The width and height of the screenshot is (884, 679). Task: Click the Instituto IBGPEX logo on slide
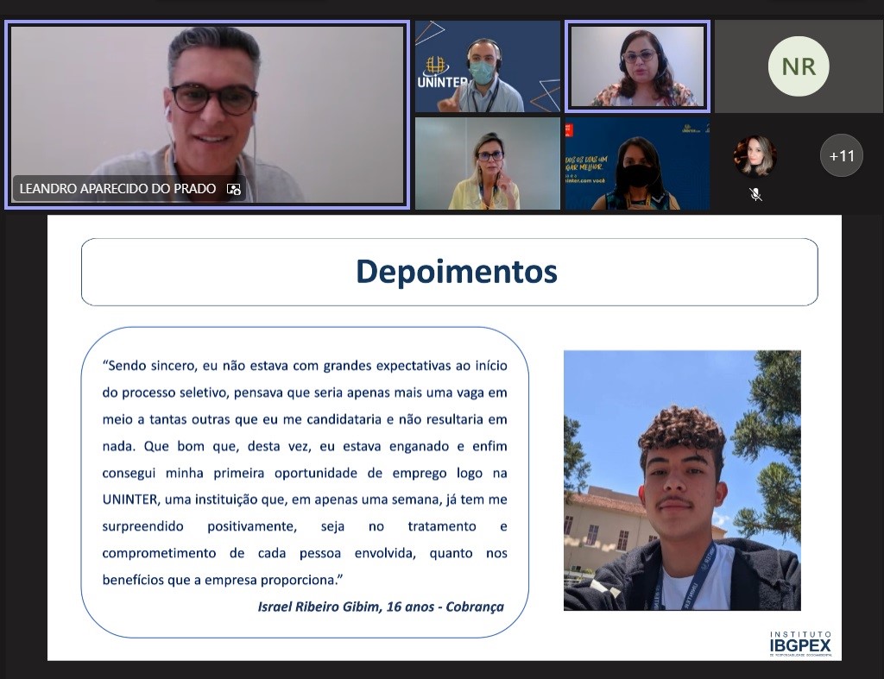pyautogui.click(x=800, y=644)
